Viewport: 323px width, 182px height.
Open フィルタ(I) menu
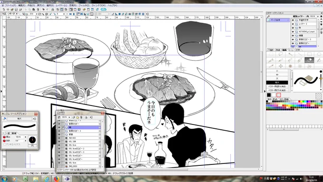pos(84,5)
